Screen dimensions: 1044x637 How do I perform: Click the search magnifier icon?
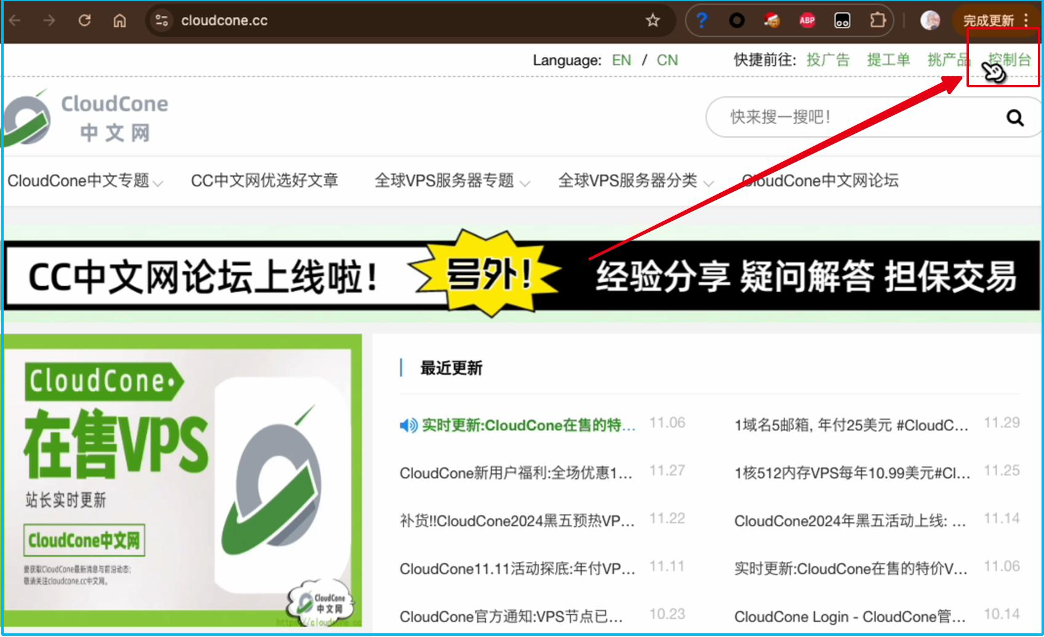pyautogui.click(x=1015, y=117)
